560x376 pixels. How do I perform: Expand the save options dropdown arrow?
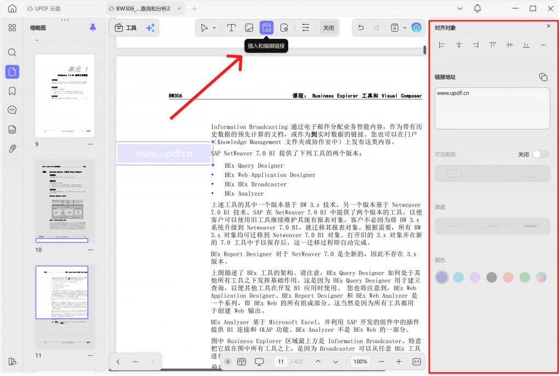click(x=405, y=27)
